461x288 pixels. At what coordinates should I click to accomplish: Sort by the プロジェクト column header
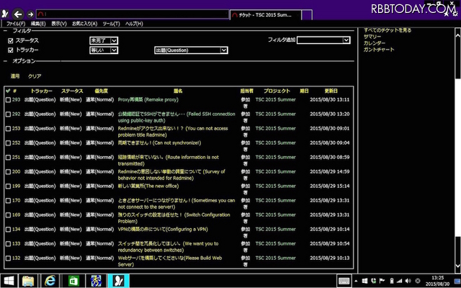point(277,91)
